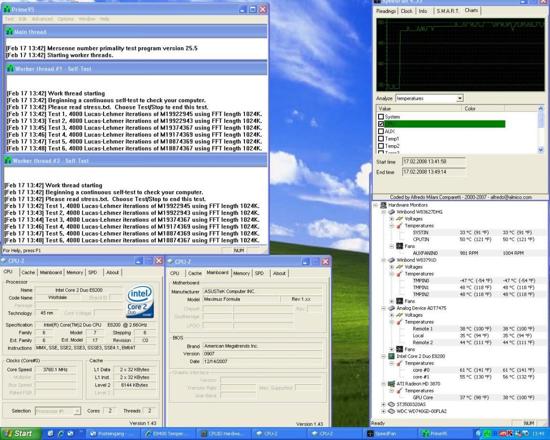Expand the WDC WD740GD-00FLA2 node

[383, 411]
